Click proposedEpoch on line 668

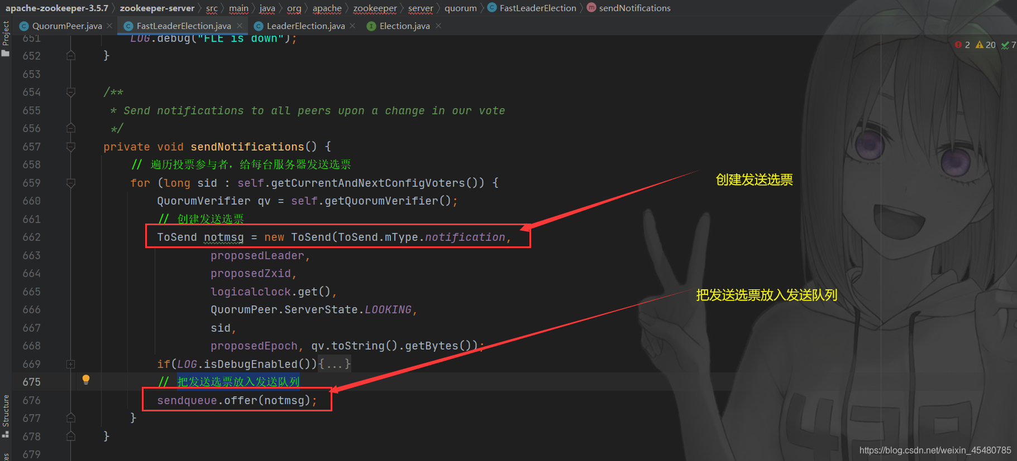[x=254, y=346]
